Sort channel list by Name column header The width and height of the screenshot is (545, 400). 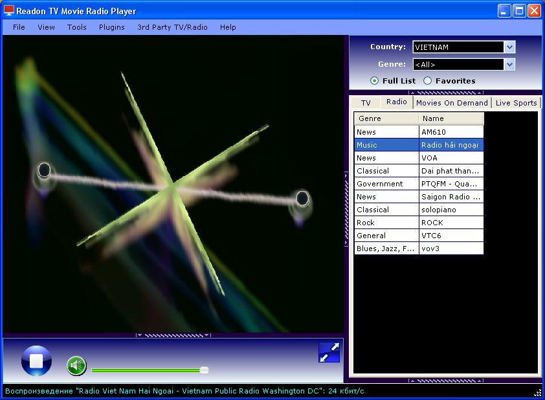coord(451,118)
